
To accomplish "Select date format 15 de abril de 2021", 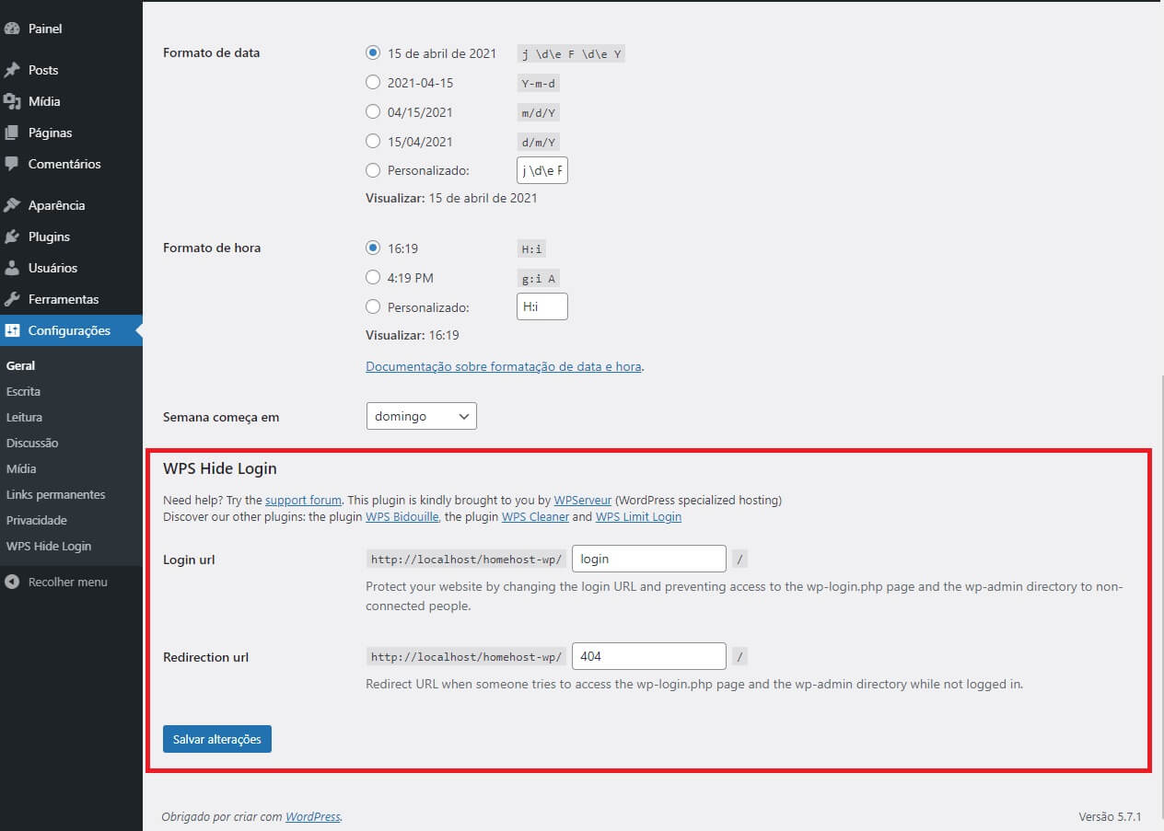I will coord(373,53).
